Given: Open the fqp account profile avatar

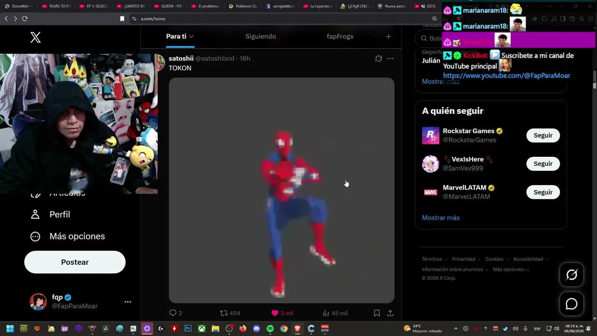Looking at the screenshot, I should tap(38, 302).
